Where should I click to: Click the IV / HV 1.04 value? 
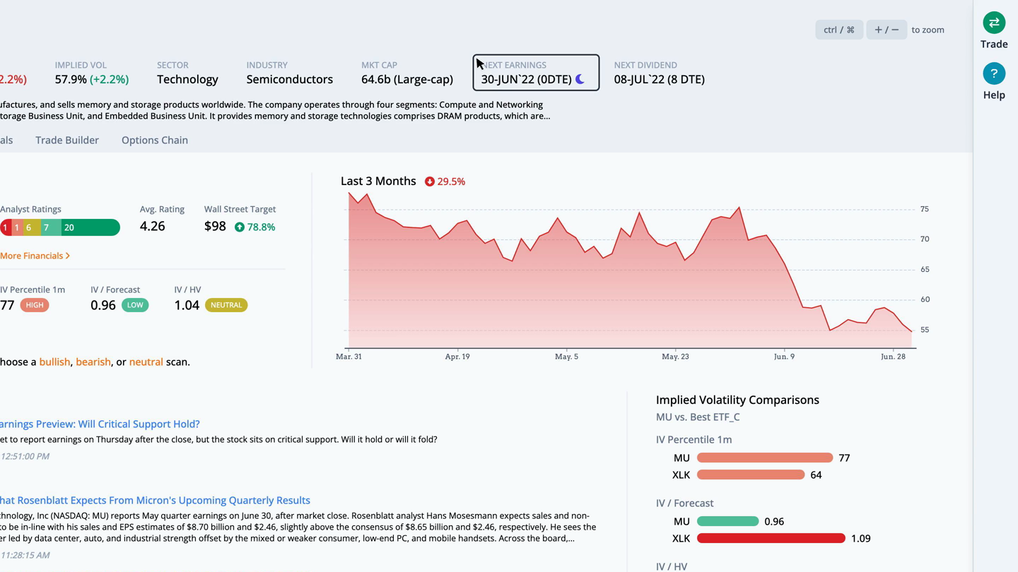[187, 305]
